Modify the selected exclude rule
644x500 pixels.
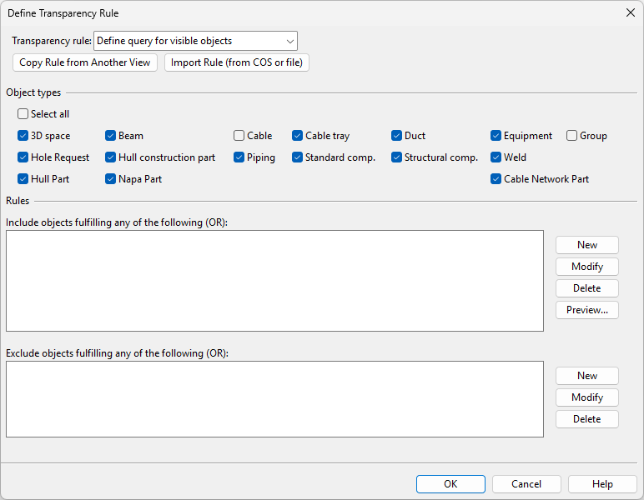(x=587, y=397)
